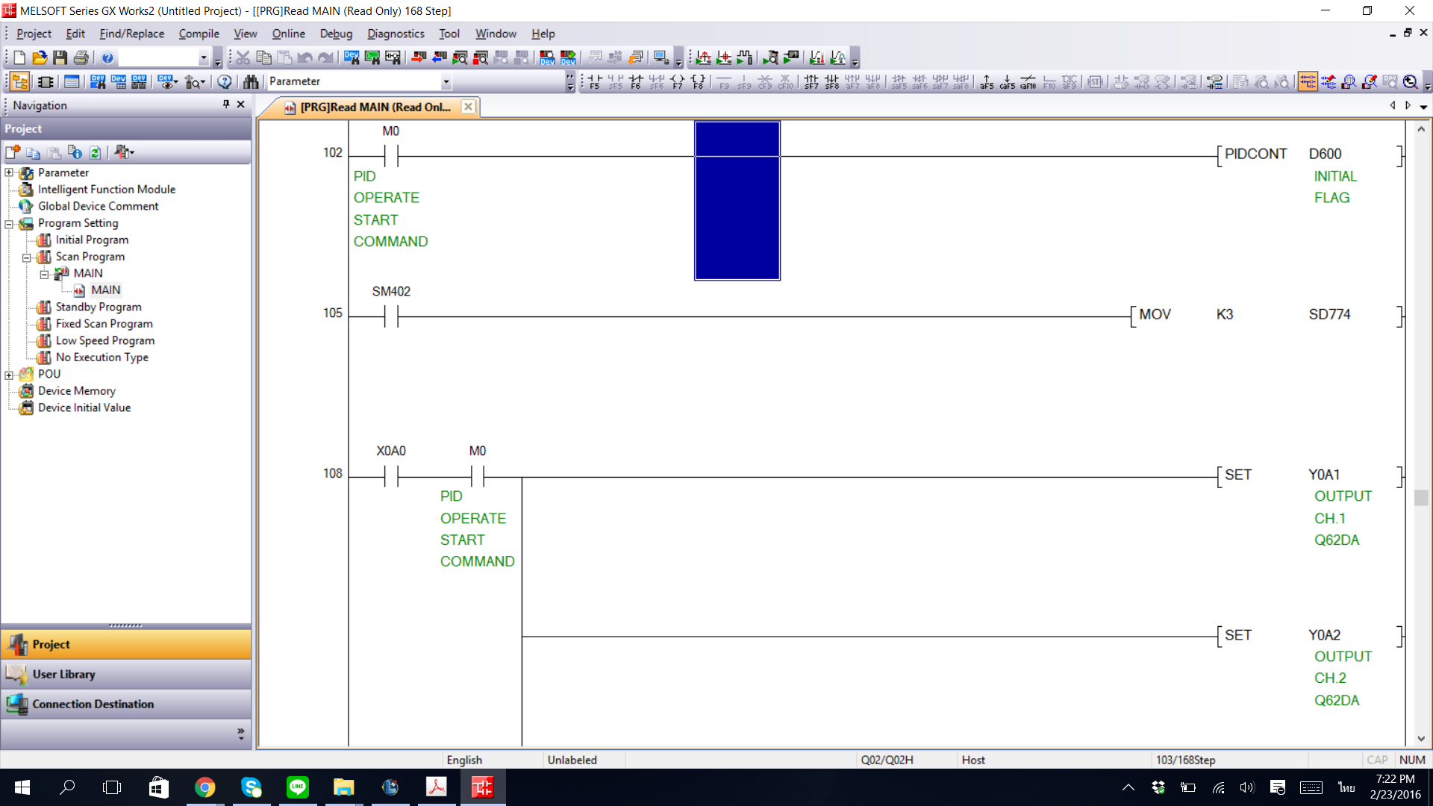Viewport: 1433px width, 806px height.
Task: Collapse the Program Setting tree node
Action: tap(9, 223)
